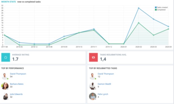
Task: Click the 2020-02 Completed data point
Action: click(139, 23)
